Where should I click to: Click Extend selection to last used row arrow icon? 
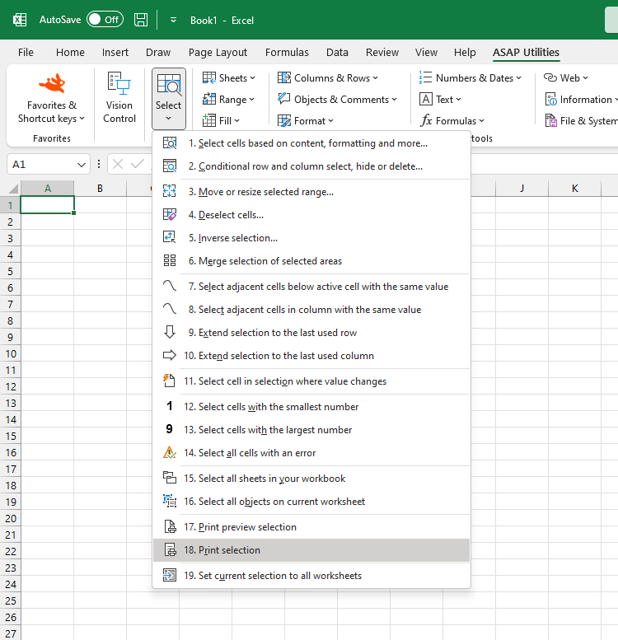tap(170, 332)
